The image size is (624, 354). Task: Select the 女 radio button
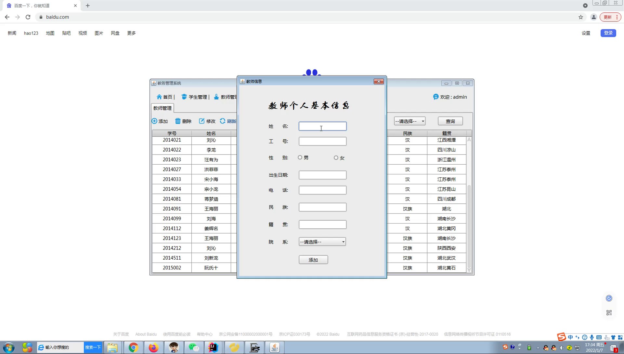(x=336, y=158)
